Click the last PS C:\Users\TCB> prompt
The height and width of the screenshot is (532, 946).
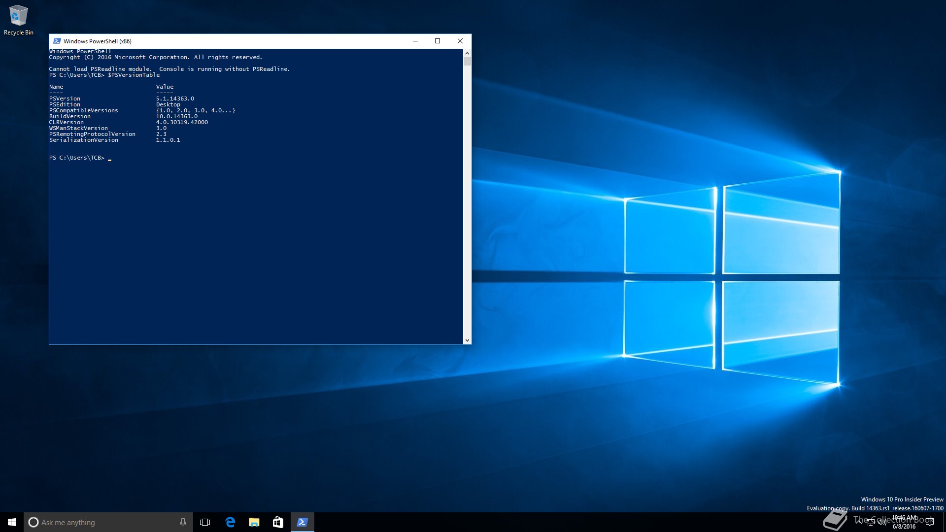pos(77,158)
